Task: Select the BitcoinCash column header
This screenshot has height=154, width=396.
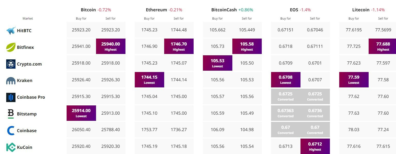Action: click(224, 10)
